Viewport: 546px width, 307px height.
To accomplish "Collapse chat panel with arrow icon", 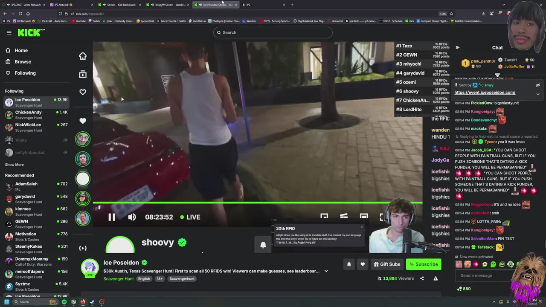I will [457, 48].
